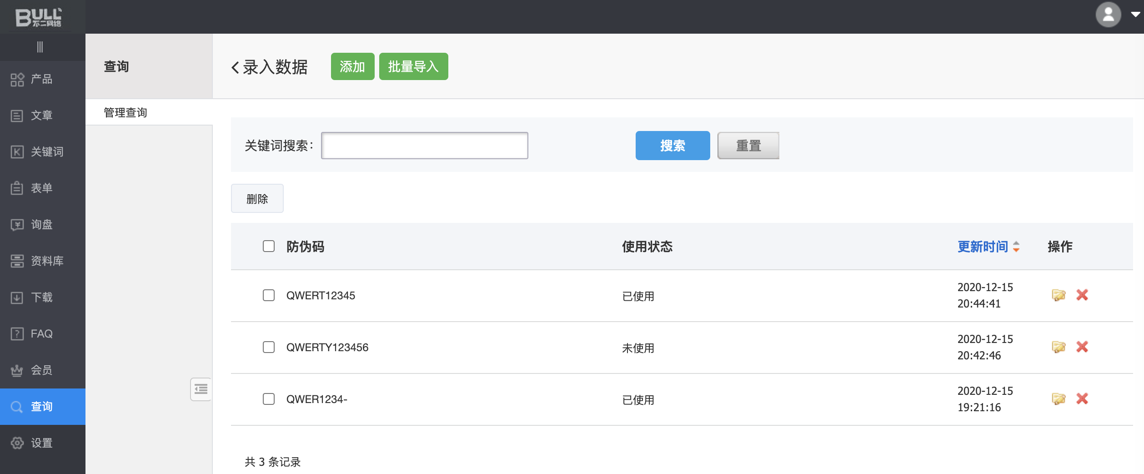The height and width of the screenshot is (474, 1144).
Task: Click the edit icon for QWER1234-
Action: 1059,399
